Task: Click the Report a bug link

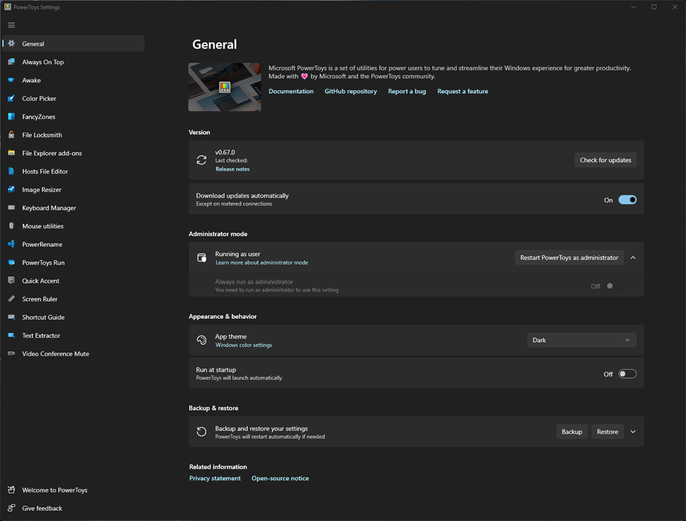Action: click(x=407, y=91)
